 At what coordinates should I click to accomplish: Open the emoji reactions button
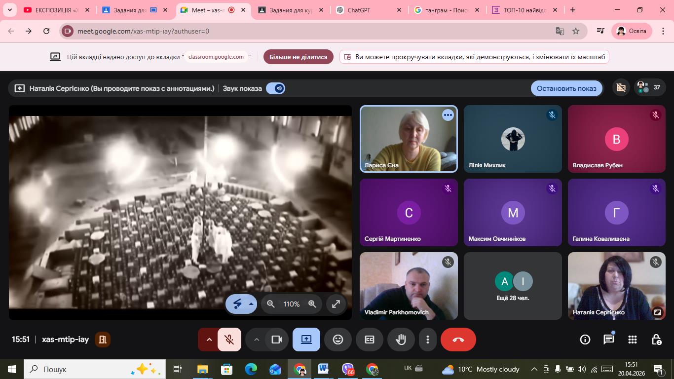click(338, 340)
